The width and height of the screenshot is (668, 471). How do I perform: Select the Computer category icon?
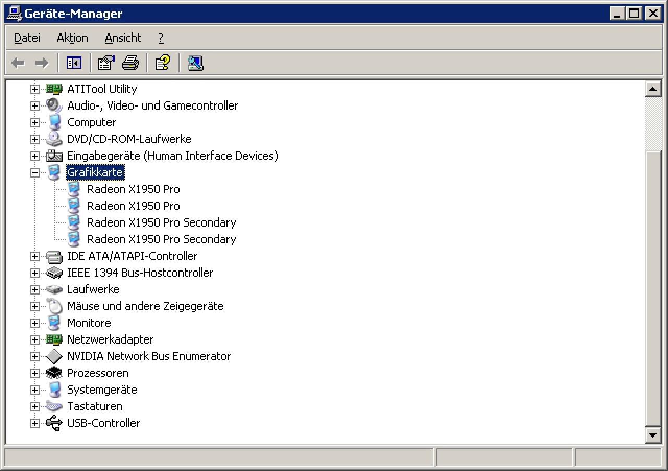[54, 122]
